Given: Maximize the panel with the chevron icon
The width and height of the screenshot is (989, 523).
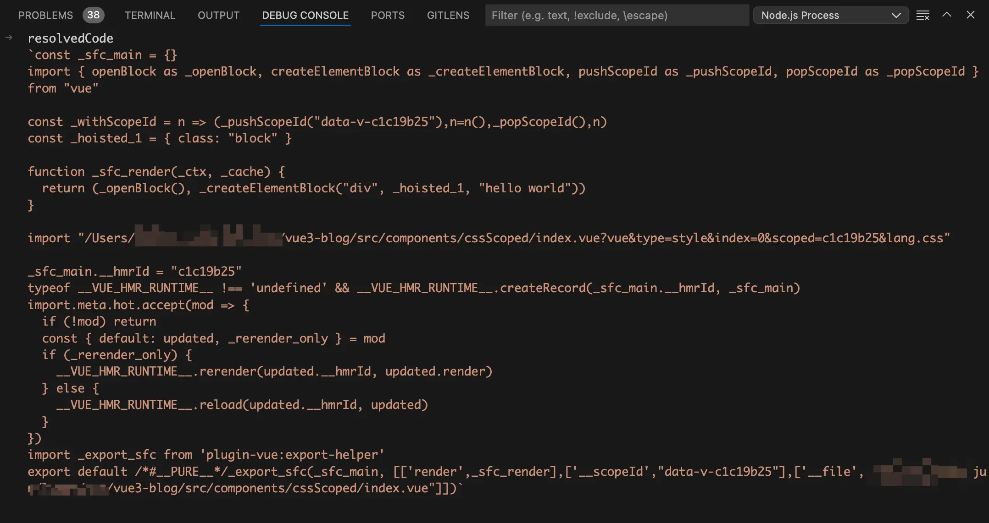Looking at the screenshot, I should (x=946, y=15).
